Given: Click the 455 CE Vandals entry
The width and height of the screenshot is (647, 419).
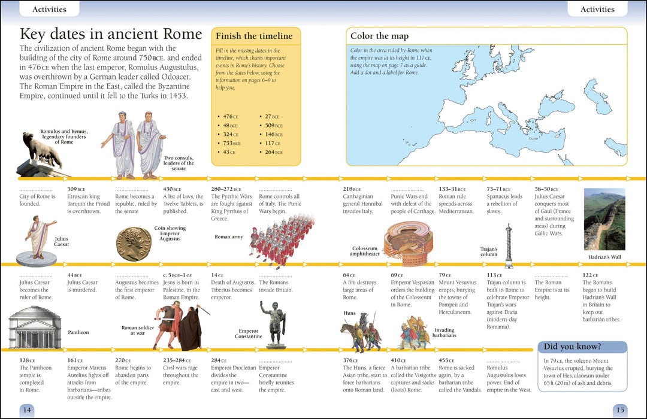Looking at the screenshot, I should (x=461, y=375).
